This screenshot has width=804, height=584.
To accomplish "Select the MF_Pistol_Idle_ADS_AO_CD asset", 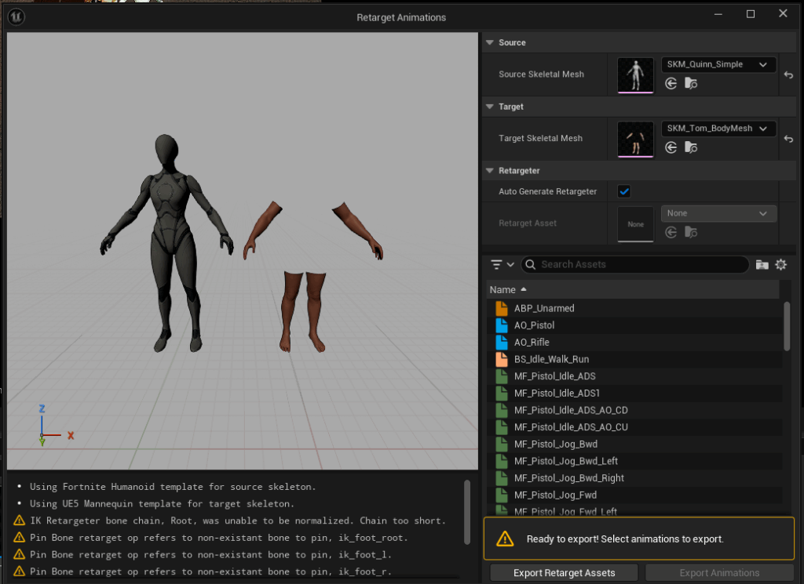I will (634, 410).
